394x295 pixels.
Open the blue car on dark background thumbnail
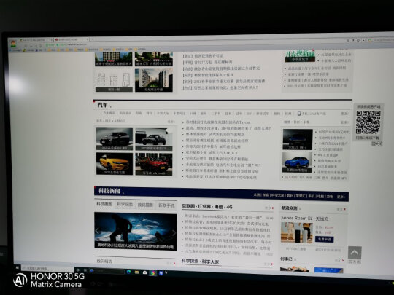(298, 139)
